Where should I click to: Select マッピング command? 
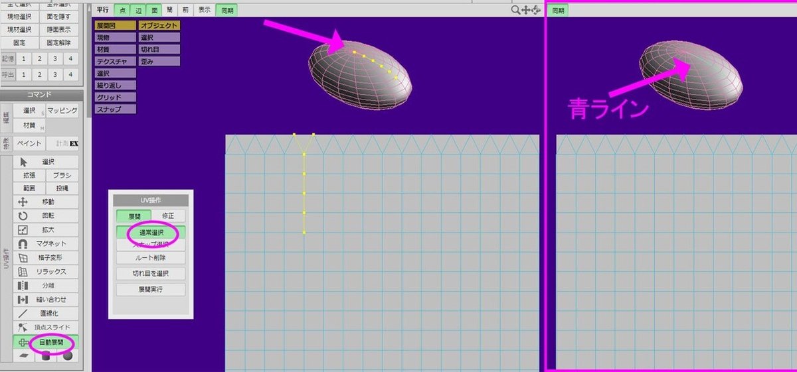pos(63,110)
